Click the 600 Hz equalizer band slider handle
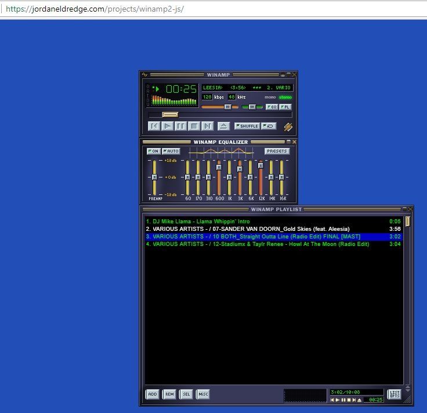427x413 pixels. (x=219, y=167)
